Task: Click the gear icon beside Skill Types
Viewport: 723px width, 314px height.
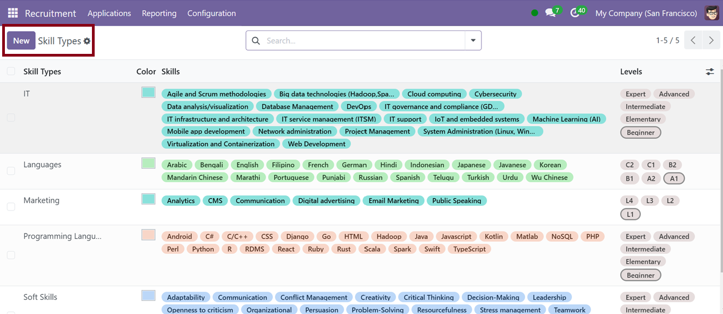Action: (x=87, y=41)
